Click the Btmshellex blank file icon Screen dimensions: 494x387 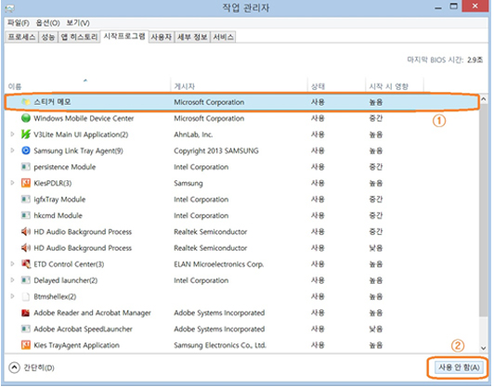(x=25, y=296)
